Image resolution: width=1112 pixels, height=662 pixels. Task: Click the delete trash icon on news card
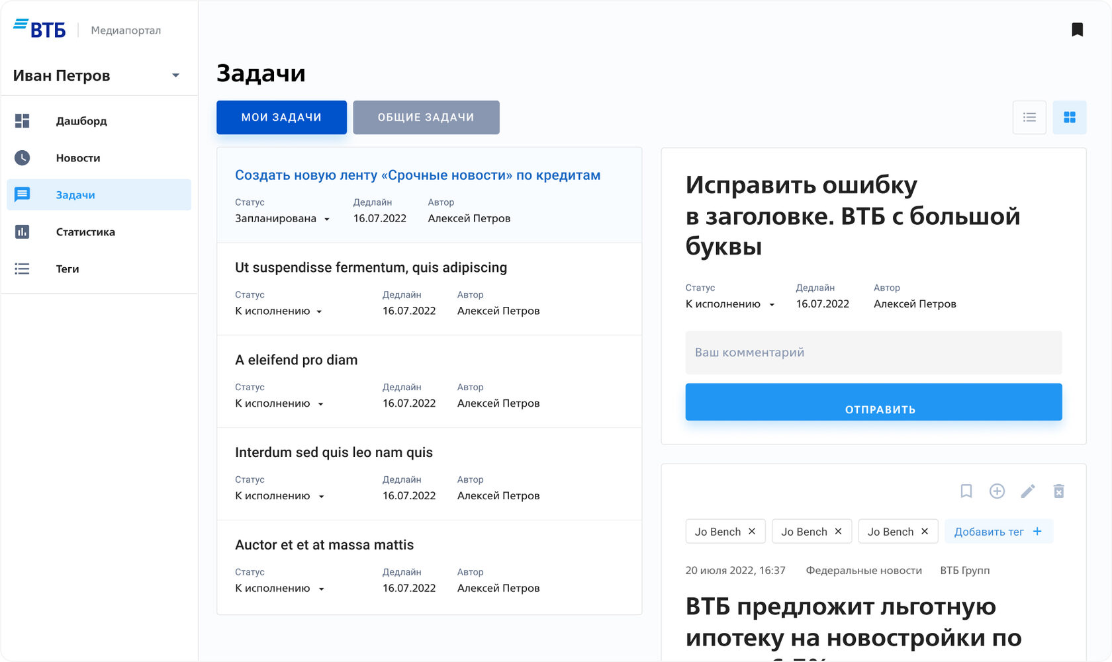[x=1058, y=491]
